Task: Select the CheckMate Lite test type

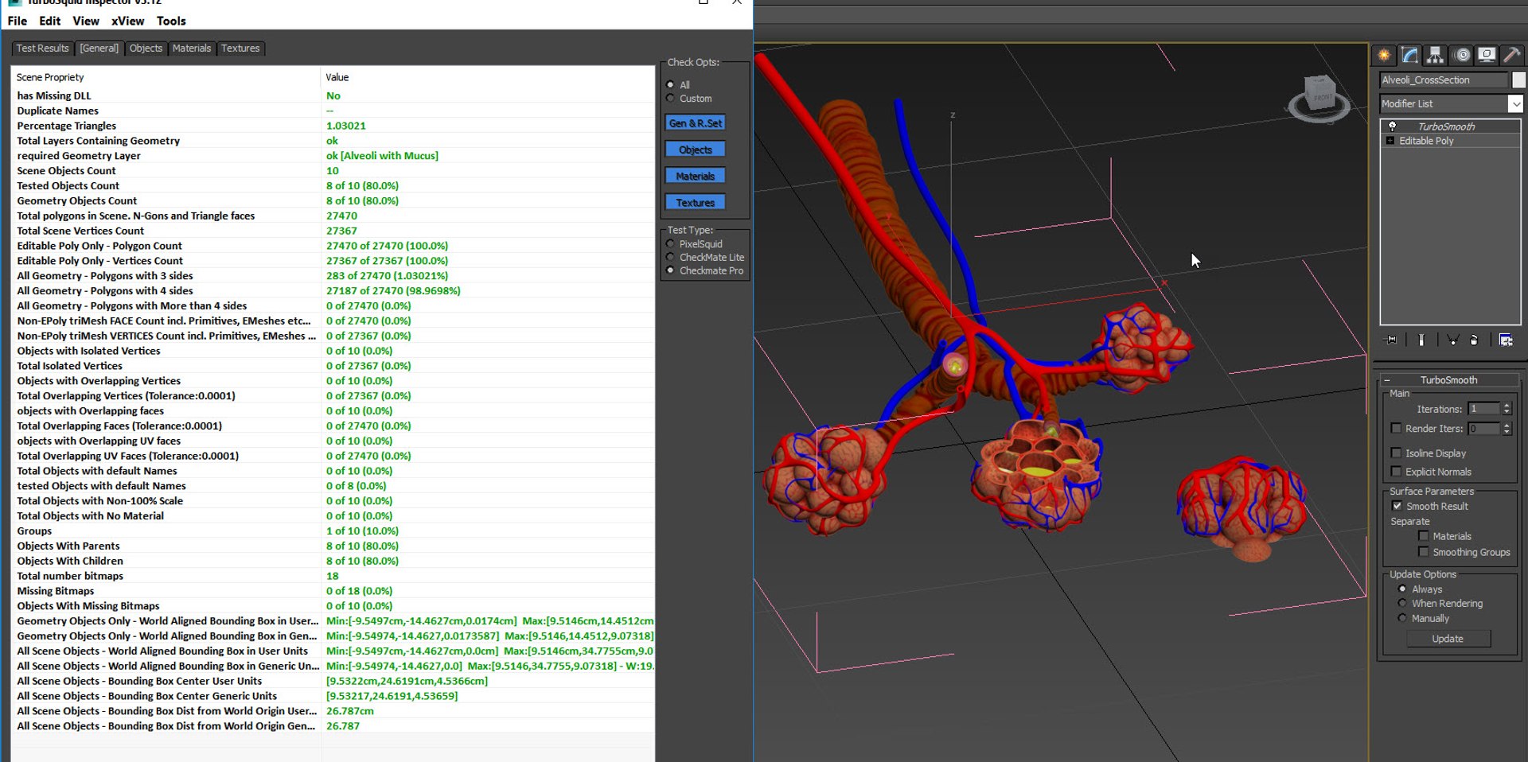Action: pyautogui.click(x=670, y=258)
